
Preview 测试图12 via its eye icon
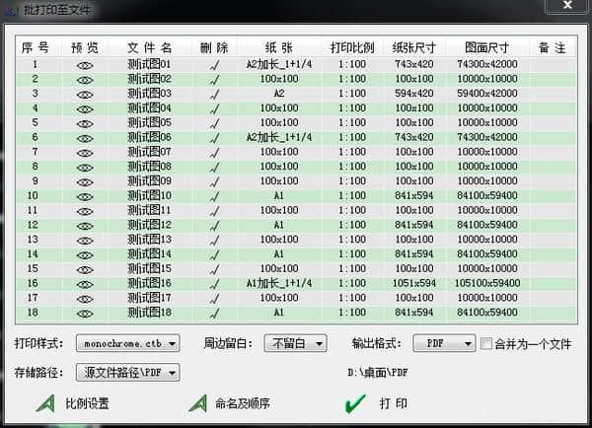[85, 226]
